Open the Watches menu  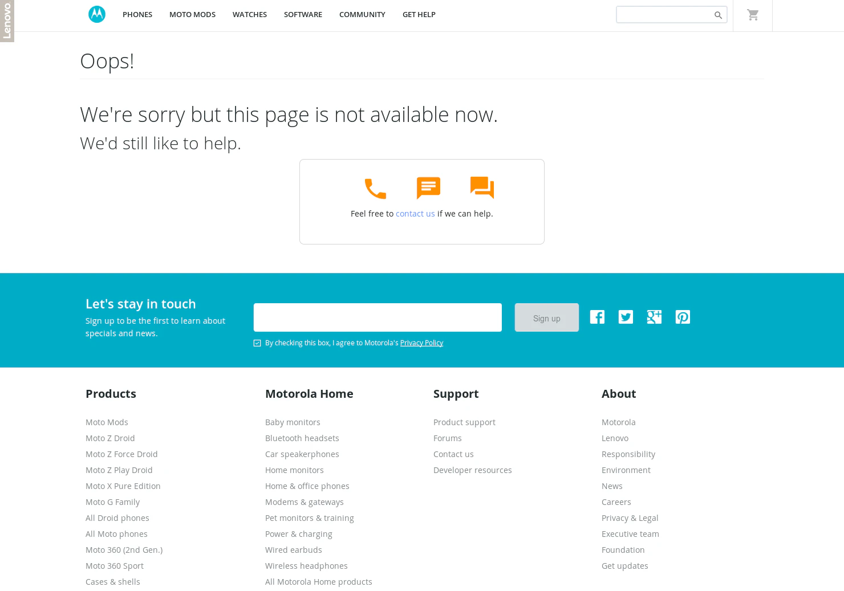click(250, 14)
